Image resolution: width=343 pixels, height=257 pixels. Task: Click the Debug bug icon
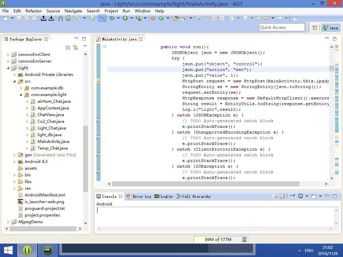[112, 18]
